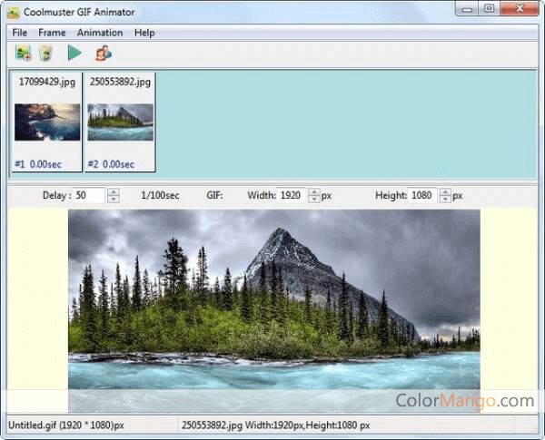This screenshot has width=545, height=440.
Task: Decrease Delay value with down arrow
Action: click(x=114, y=199)
